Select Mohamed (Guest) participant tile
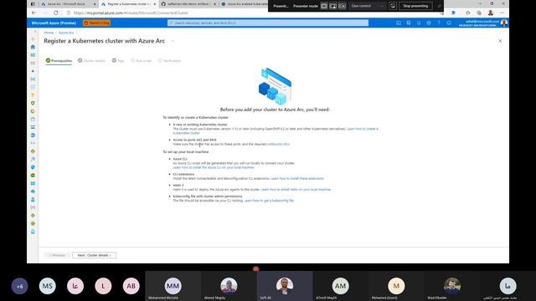This screenshot has width=536, height=301. pyautogui.click(x=396, y=286)
